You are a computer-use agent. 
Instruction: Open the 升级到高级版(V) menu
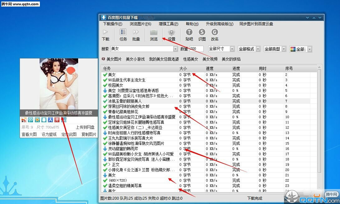[x=220, y=24]
